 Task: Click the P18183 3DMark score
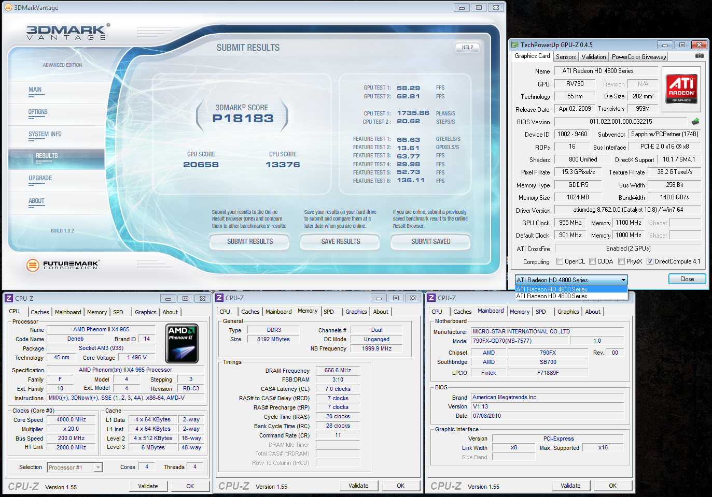(243, 119)
